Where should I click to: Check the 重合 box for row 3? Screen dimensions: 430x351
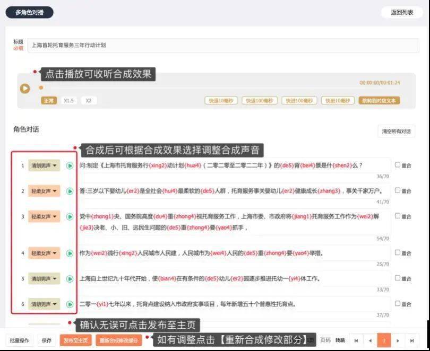pos(398,216)
